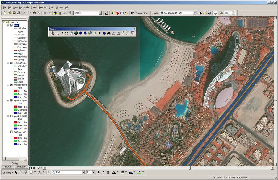Viewport: 278px width, 180px height.
Task: Click the Select Features tool
Action: tap(90, 33)
